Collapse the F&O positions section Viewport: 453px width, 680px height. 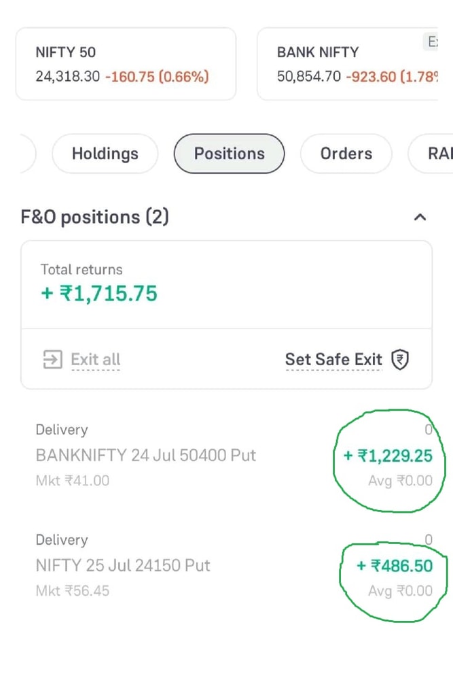420,218
